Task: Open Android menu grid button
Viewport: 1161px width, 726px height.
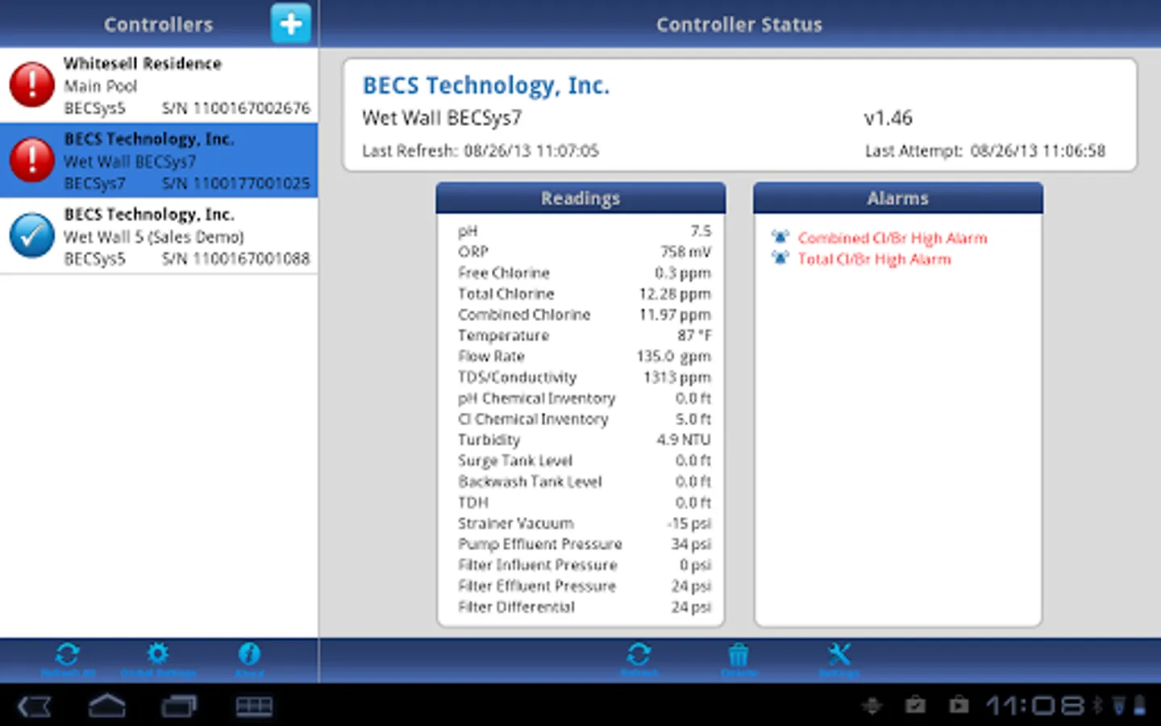Action: [x=254, y=707]
